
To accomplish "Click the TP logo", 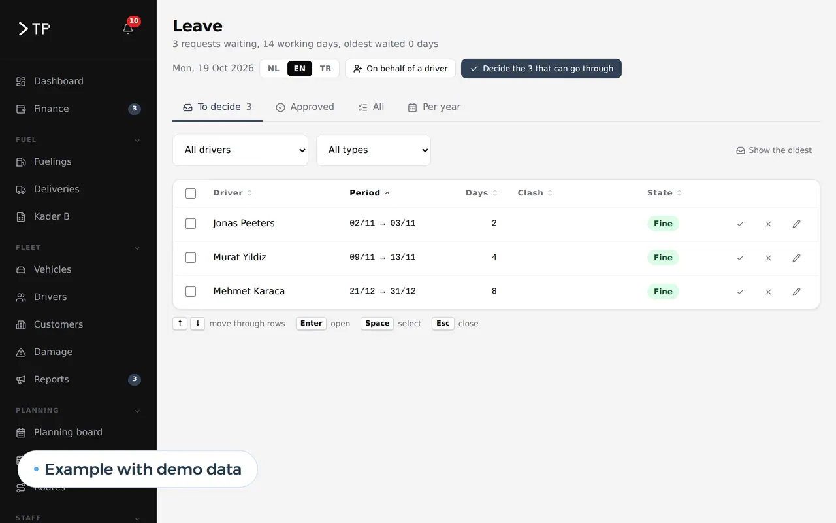I will pos(34,29).
